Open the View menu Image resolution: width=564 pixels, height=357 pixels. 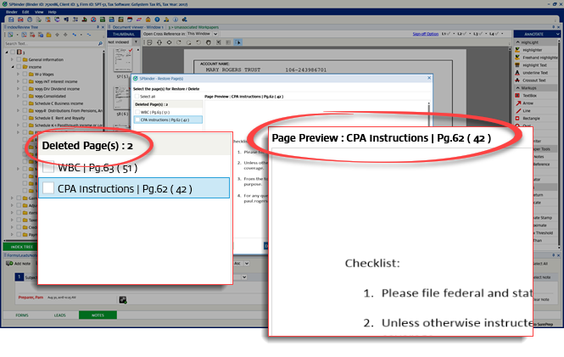[x=39, y=12]
